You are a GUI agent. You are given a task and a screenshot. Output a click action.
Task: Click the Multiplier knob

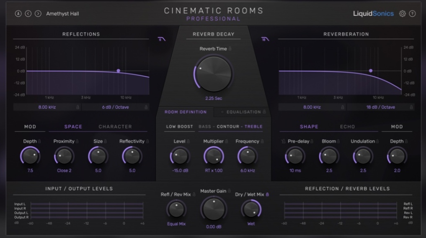coord(214,156)
